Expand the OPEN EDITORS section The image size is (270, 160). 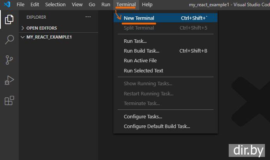point(41,28)
